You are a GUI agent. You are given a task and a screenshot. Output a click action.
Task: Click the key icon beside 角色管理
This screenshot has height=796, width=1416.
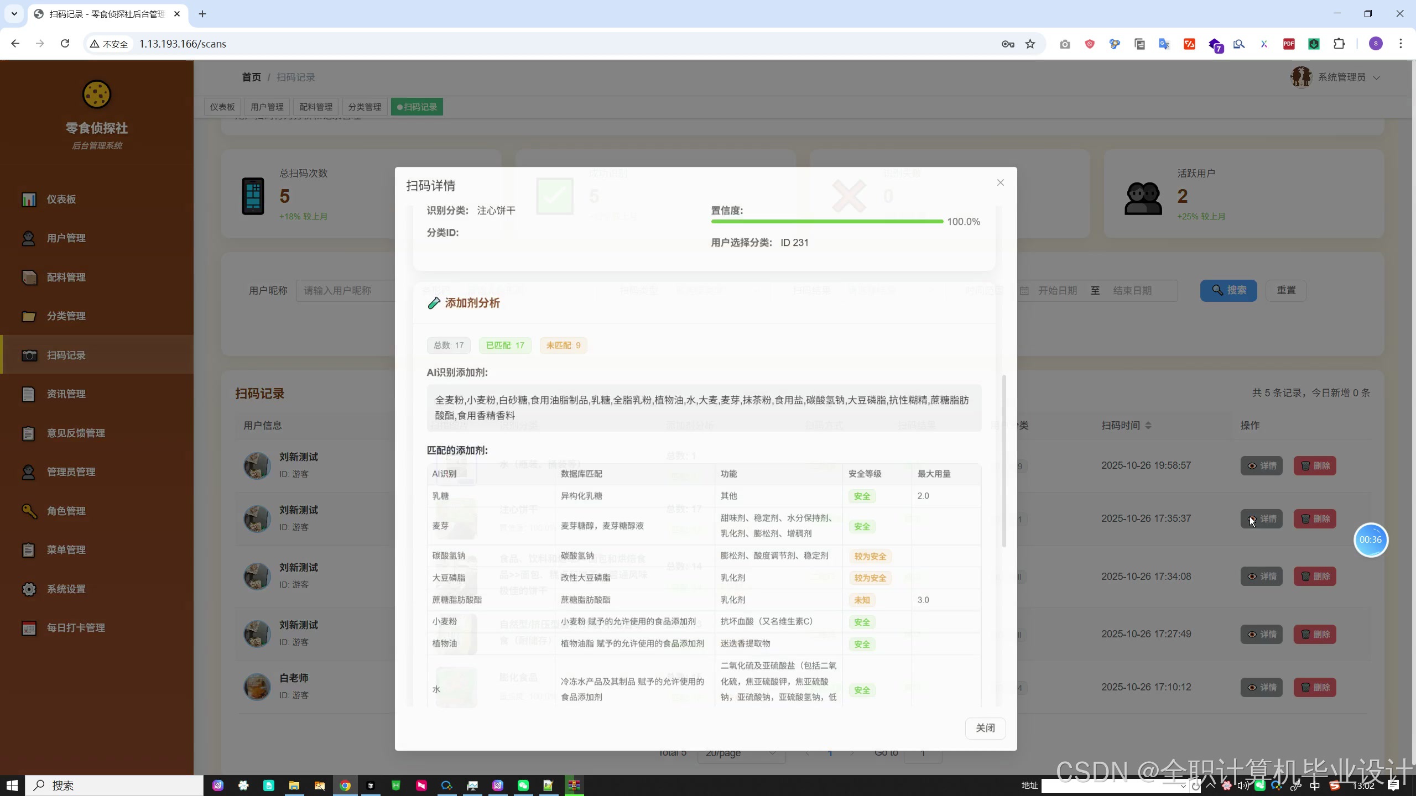coord(29,511)
